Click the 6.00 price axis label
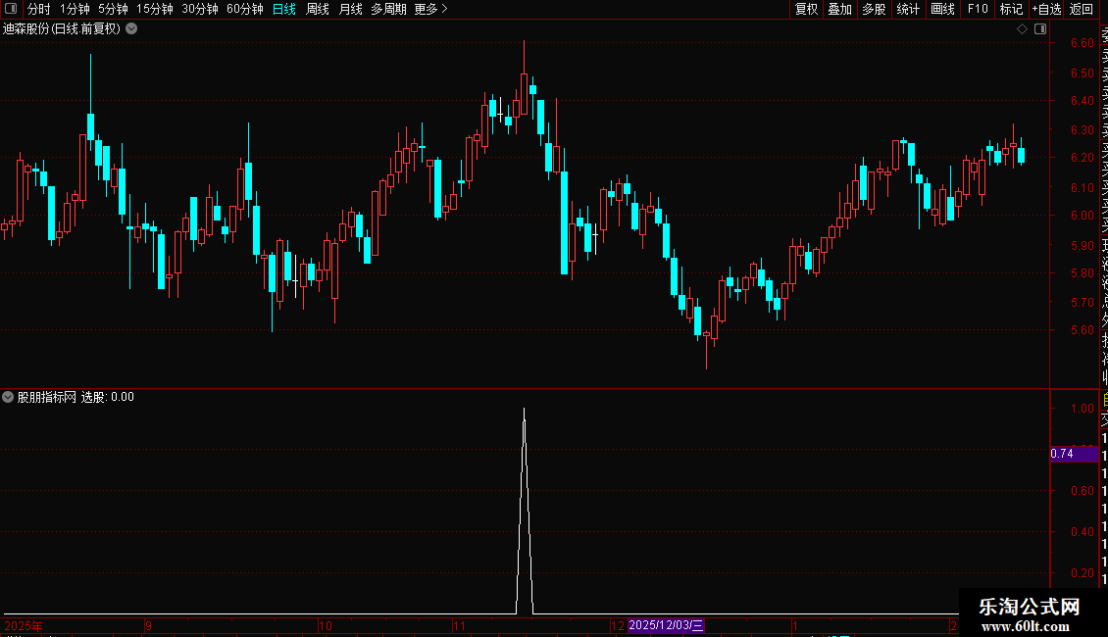The width and height of the screenshot is (1108, 637). 1082,216
